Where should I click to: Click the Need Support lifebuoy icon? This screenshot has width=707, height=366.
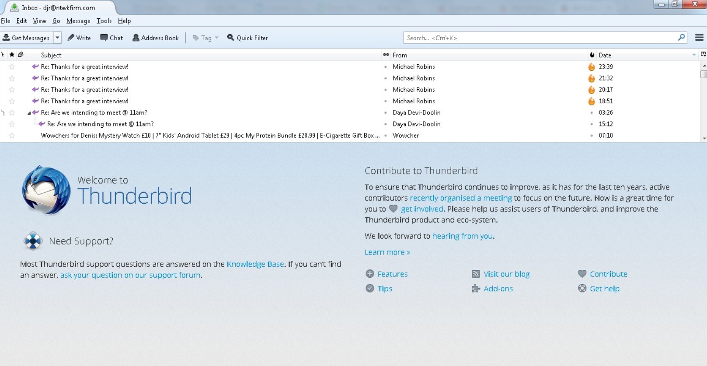33,241
